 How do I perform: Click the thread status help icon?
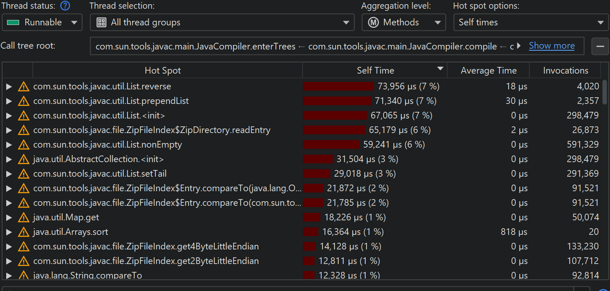tap(65, 6)
